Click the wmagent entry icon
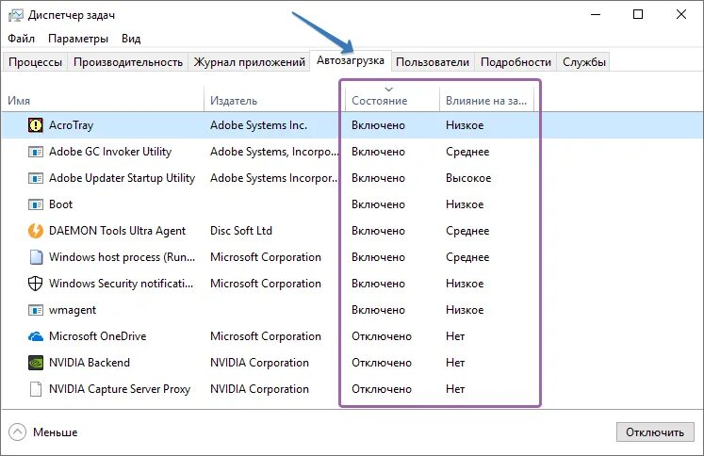The width and height of the screenshot is (704, 456). pyautogui.click(x=36, y=310)
